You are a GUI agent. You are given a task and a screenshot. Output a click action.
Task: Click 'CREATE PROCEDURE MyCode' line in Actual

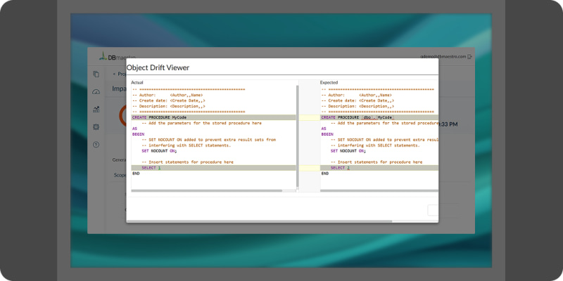pos(214,117)
